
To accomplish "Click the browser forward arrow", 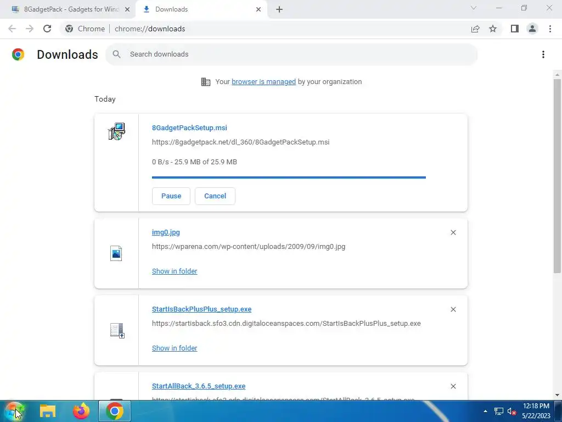I will coord(30,29).
